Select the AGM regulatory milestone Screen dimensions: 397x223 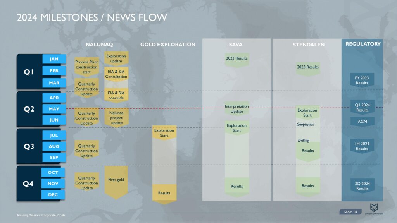pos(362,121)
